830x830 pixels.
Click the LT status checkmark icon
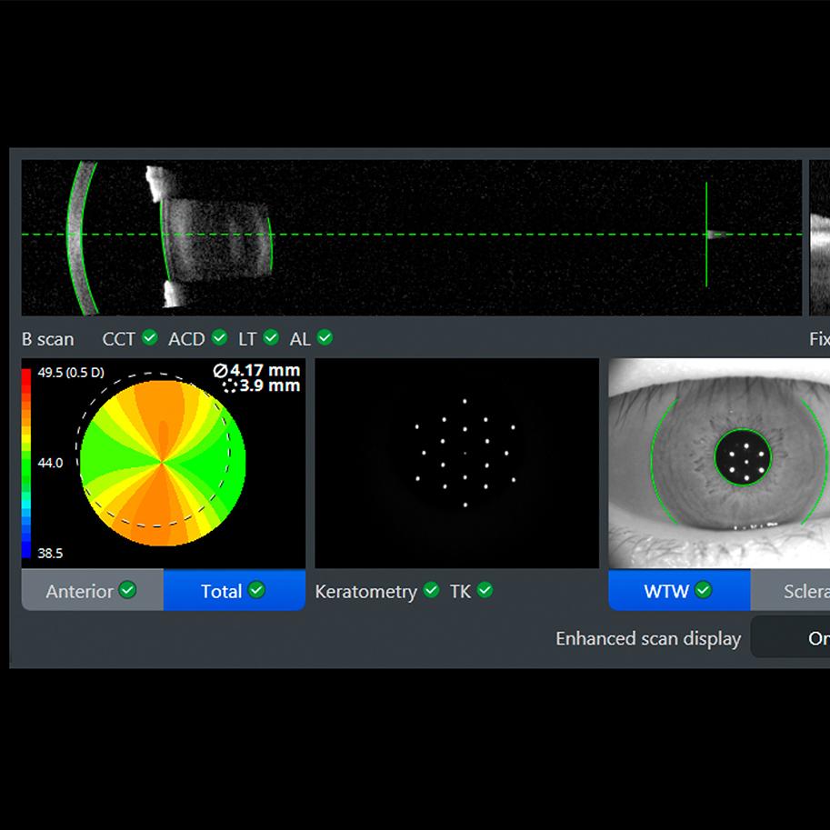click(270, 337)
